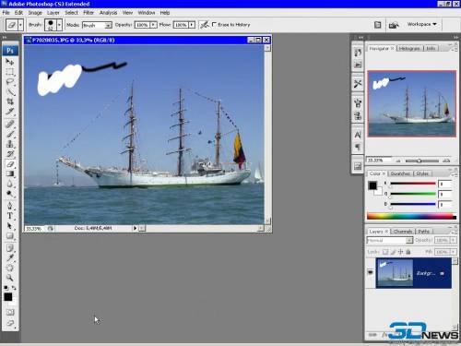The image size is (461, 346).
Task: Select the Slice tool
Action: tap(10, 112)
